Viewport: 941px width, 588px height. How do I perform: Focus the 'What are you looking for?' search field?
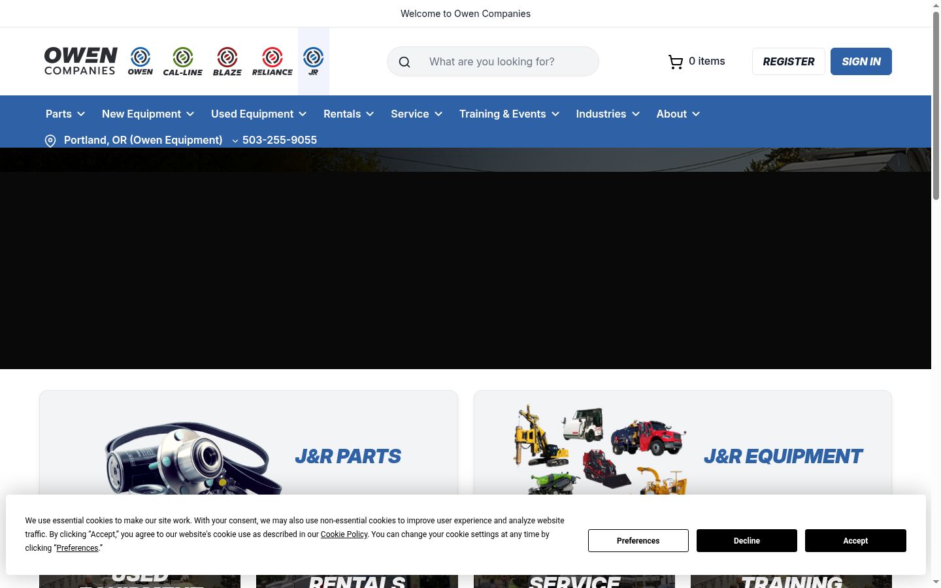(x=493, y=61)
